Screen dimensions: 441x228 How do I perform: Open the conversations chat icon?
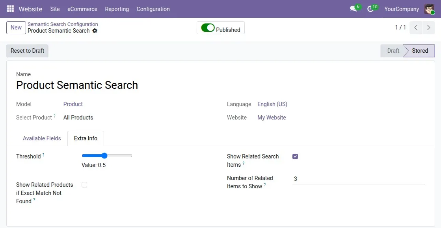pyautogui.click(x=354, y=9)
